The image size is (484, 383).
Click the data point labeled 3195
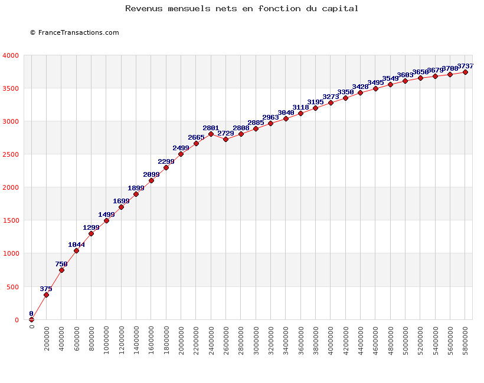pos(315,108)
